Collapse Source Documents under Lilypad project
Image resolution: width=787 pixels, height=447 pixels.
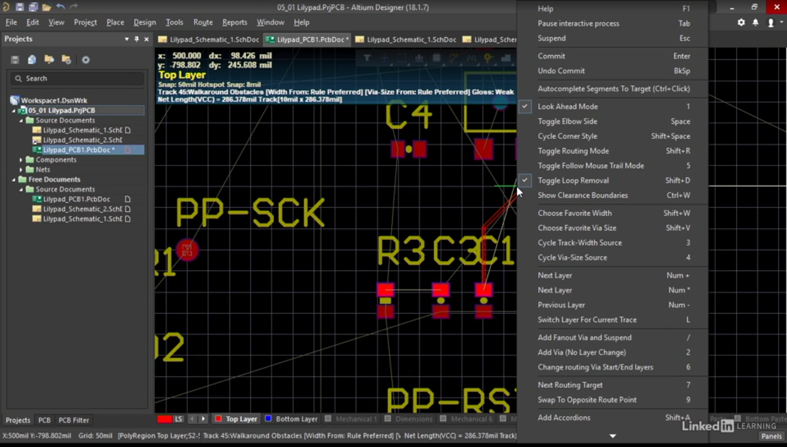[21, 120]
